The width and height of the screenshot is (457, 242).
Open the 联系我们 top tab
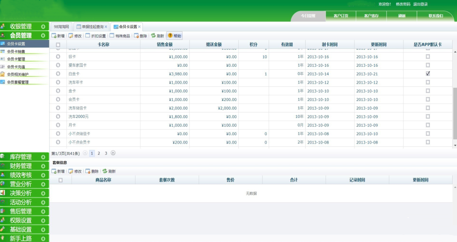click(x=436, y=16)
